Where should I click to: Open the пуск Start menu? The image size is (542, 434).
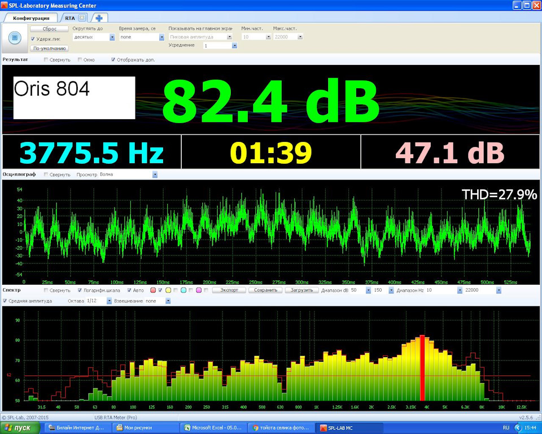click(x=20, y=428)
